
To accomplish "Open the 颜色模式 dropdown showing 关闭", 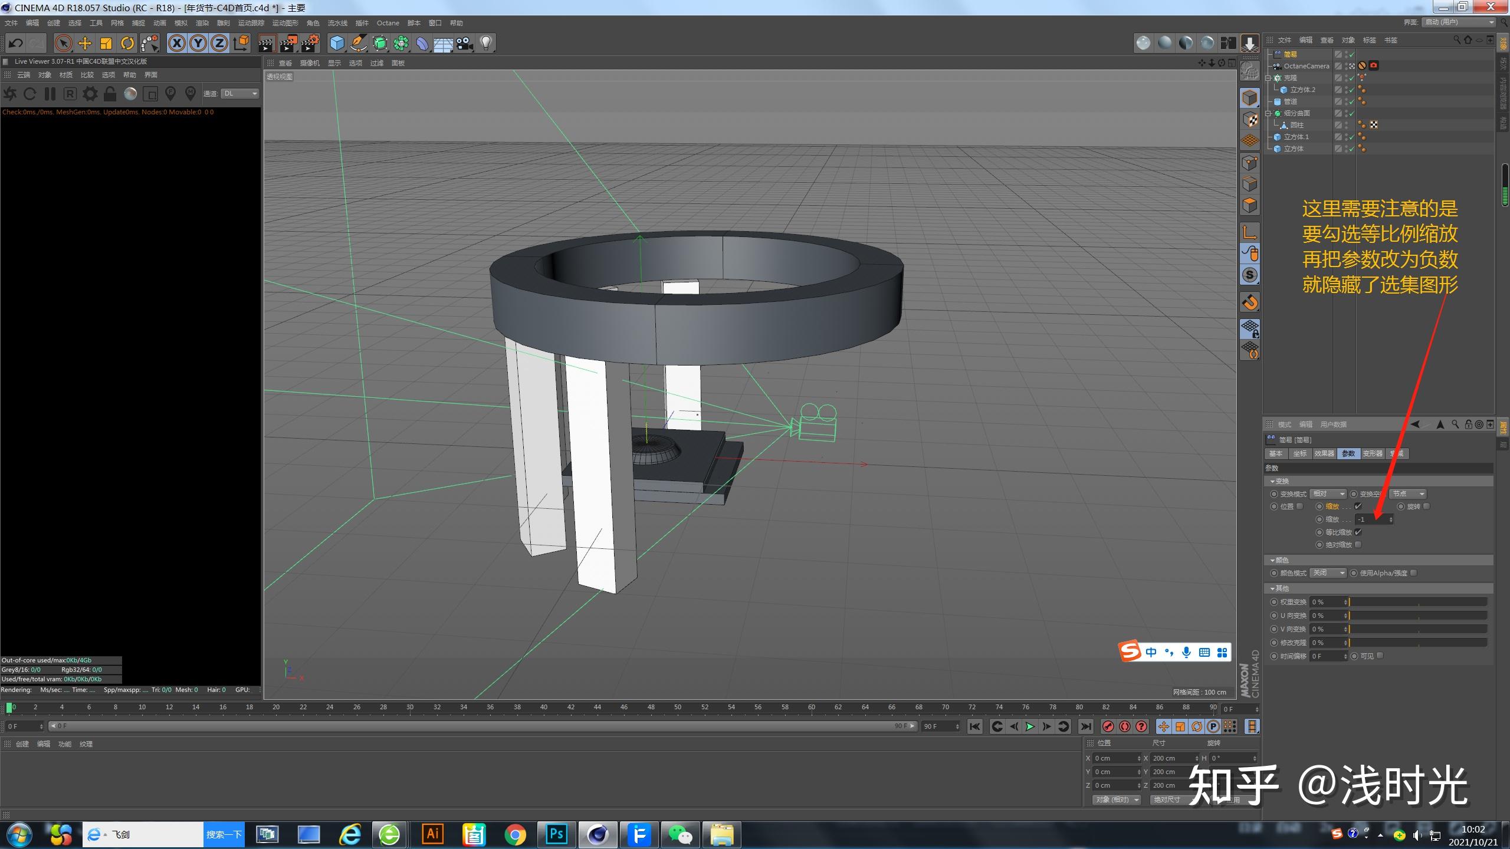I will [1328, 573].
